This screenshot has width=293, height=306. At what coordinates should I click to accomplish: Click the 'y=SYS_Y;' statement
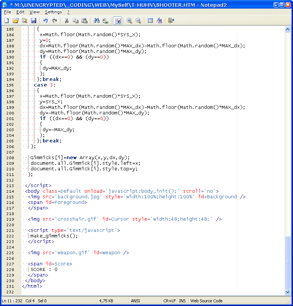tap(51, 102)
